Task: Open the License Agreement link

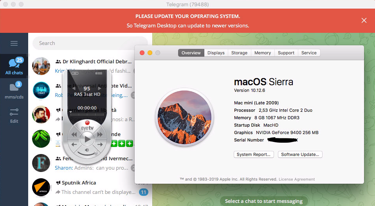Action: [x=297, y=179]
